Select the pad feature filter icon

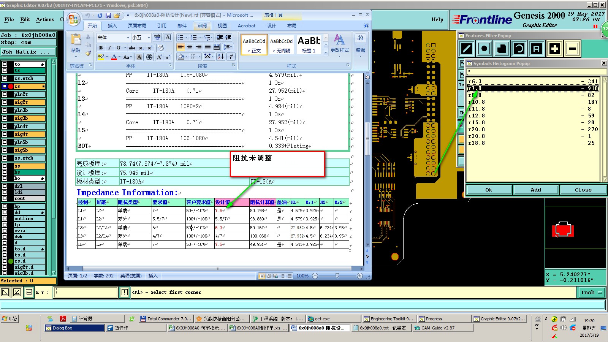[x=484, y=49]
